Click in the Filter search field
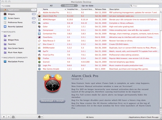Viewport: 162px width, 120px height. (145, 6)
